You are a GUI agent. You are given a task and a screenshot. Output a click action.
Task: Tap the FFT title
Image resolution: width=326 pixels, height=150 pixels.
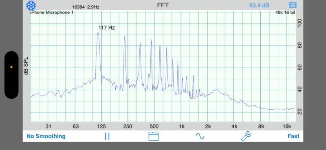click(163, 5)
